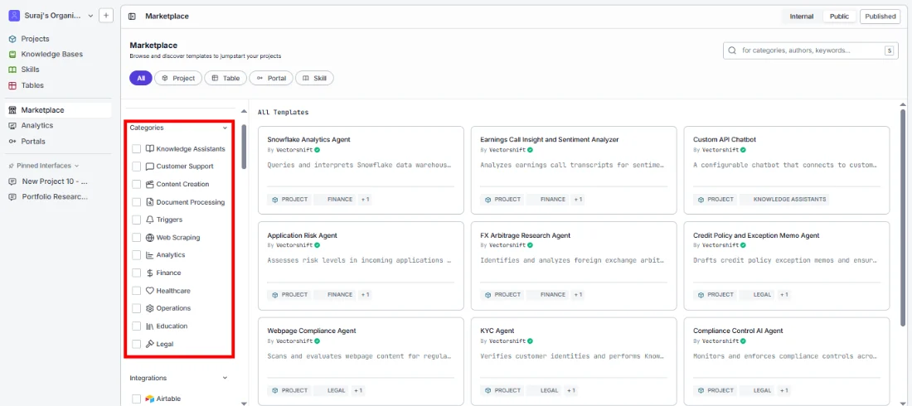Switch to Internal view

tap(802, 17)
